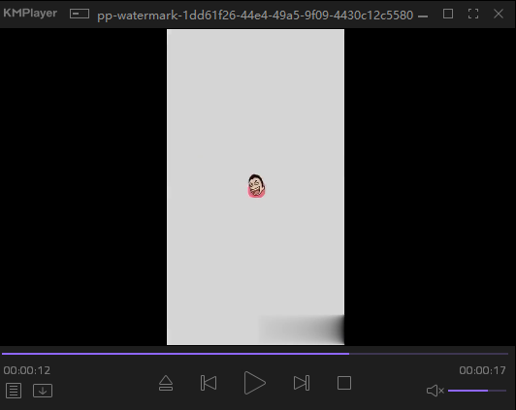This screenshot has width=516, height=410.
Task: Stop the video with the square button
Action: tap(344, 383)
